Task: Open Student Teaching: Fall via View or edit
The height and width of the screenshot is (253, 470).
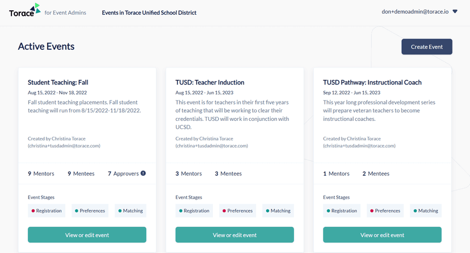Action: [87, 235]
